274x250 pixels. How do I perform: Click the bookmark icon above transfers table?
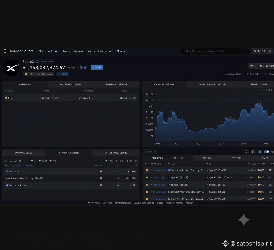tap(253, 151)
